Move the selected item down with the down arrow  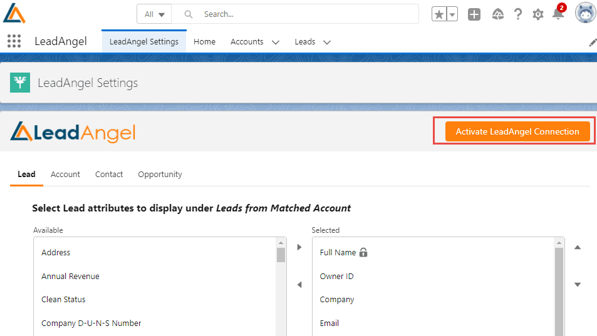[577, 284]
